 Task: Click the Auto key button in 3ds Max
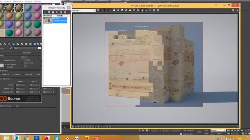207,131
